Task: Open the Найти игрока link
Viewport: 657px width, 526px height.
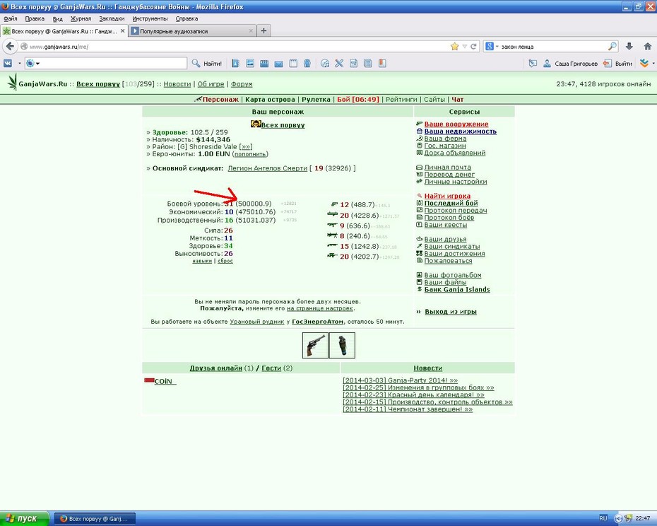Action: (447, 196)
